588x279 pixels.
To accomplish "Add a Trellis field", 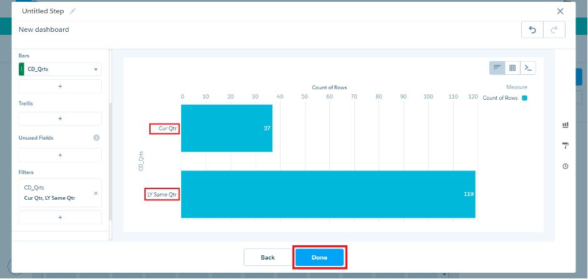I will pos(60,119).
